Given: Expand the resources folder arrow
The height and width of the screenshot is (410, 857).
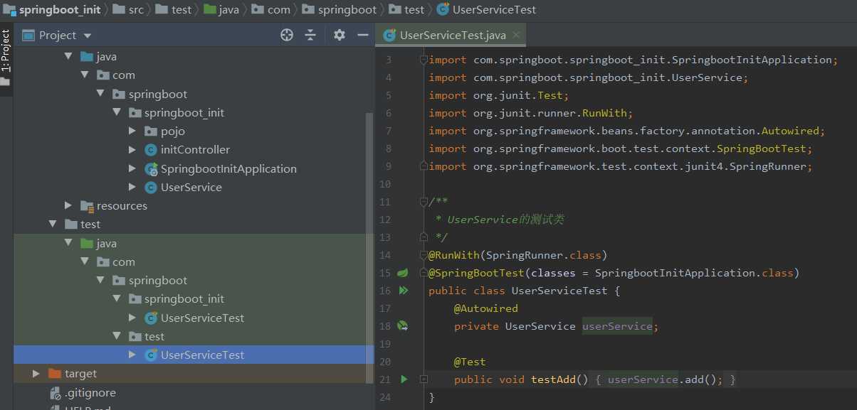Looking at the screenshot, I should 68,206.
